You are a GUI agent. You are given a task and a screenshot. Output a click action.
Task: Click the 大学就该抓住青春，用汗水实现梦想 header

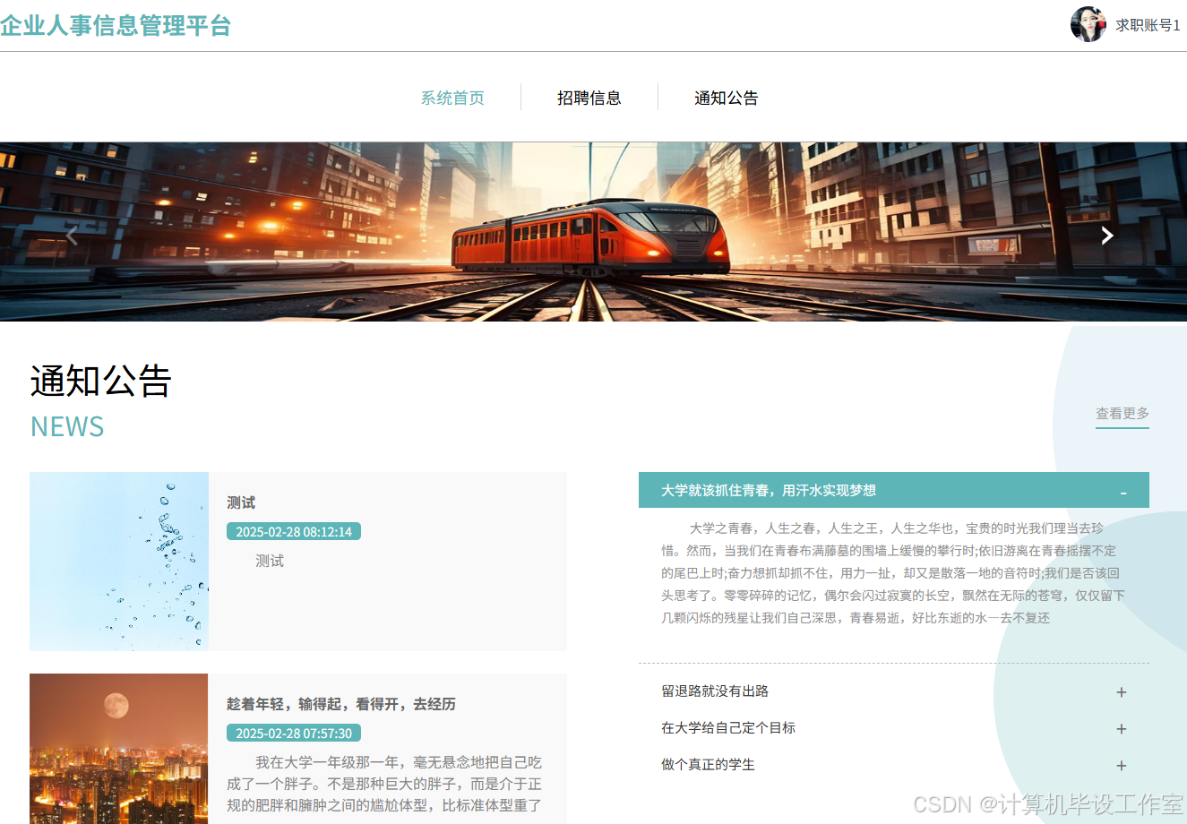pos(894,490)
